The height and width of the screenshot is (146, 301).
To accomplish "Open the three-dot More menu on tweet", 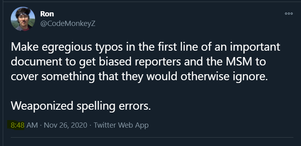I will click(289, 14).
